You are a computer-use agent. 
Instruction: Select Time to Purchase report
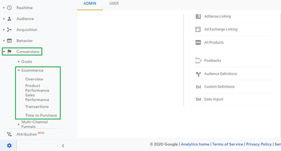(41, 116)
